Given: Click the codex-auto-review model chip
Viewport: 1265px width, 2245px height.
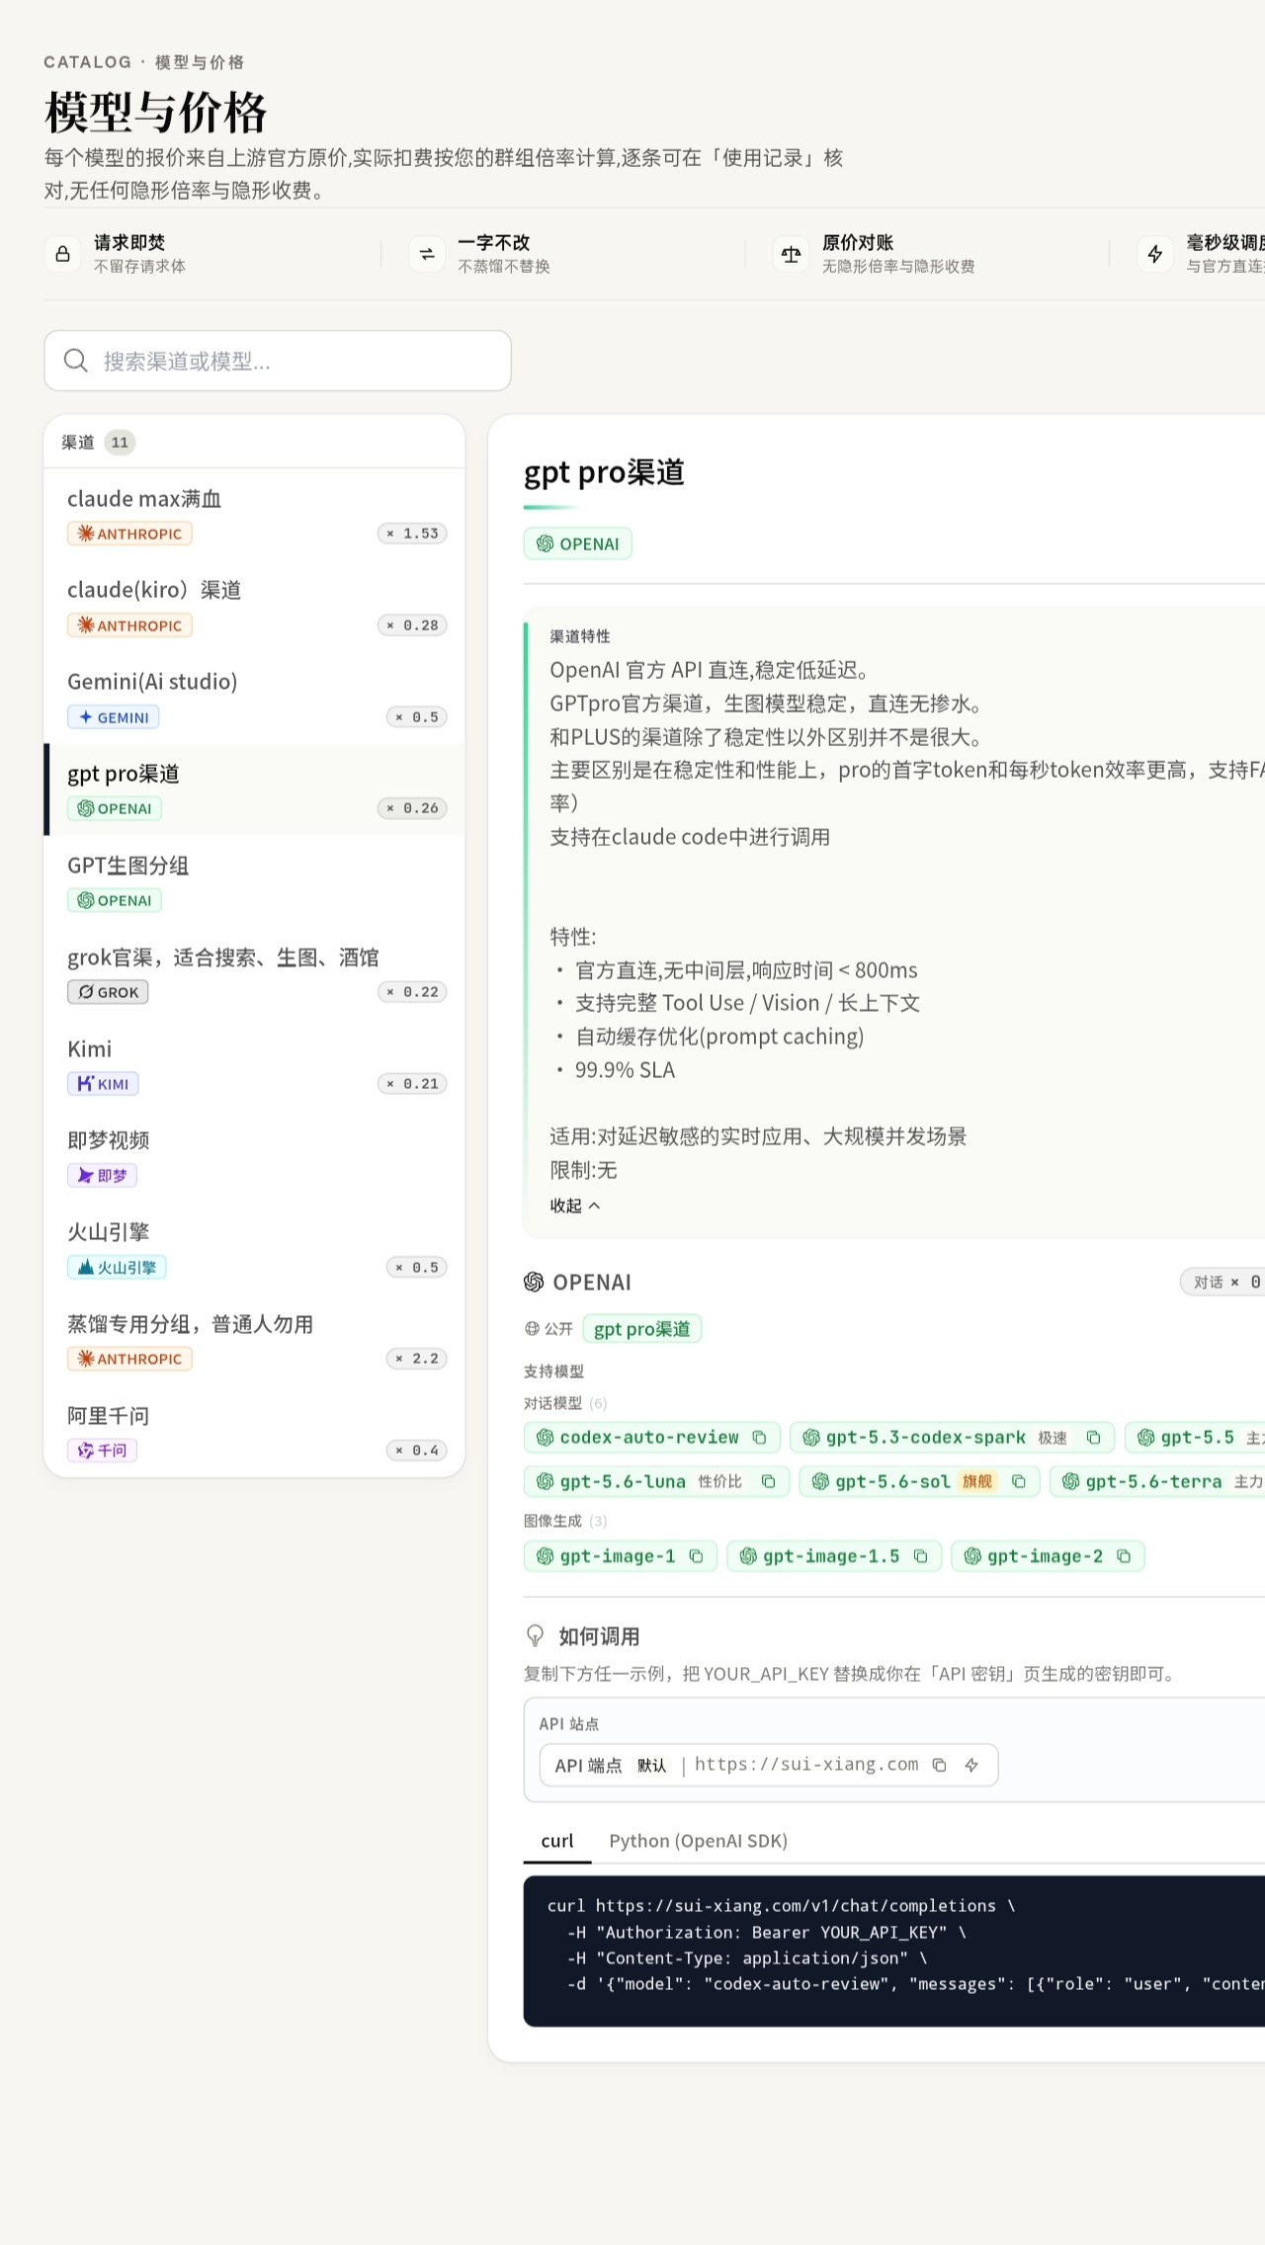Looking at the screenshot, I should (x=651, y=1438).
